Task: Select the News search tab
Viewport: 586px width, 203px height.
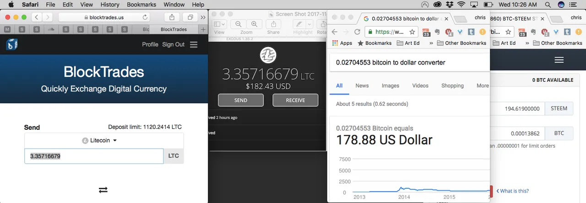Action: coord(362,85)
